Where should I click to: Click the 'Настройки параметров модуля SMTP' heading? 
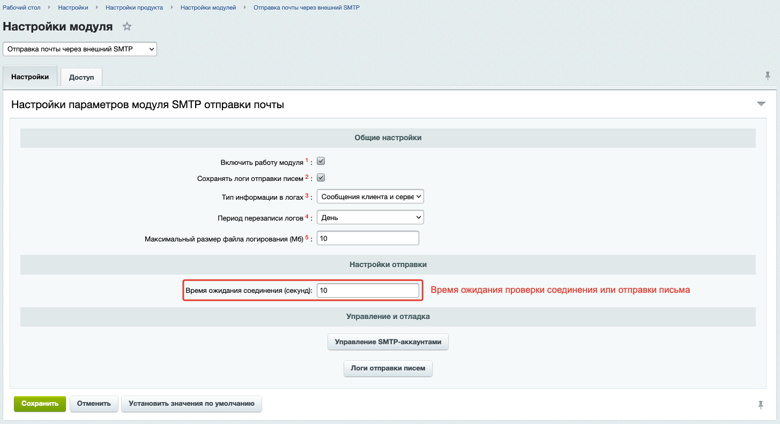147,105
